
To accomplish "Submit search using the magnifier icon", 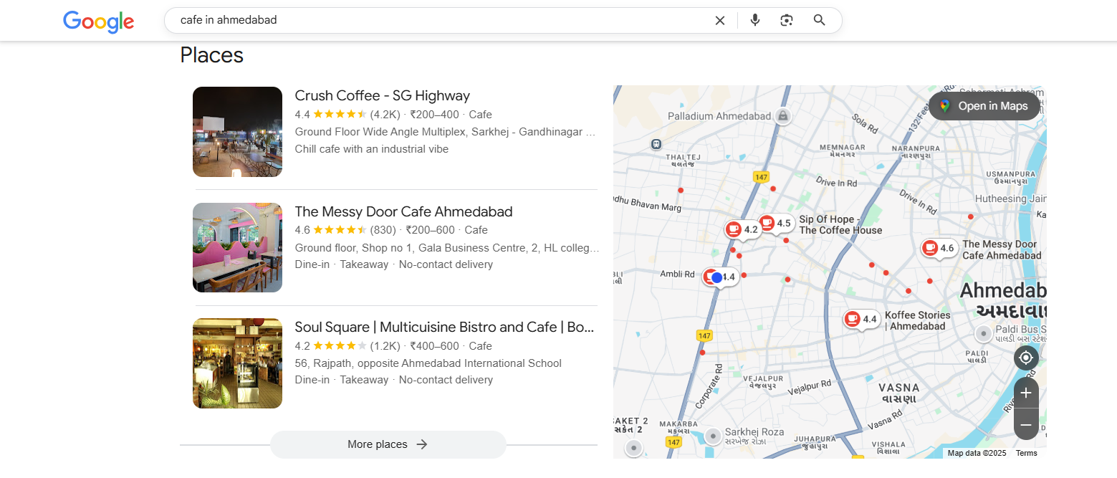I will (820, 21).
